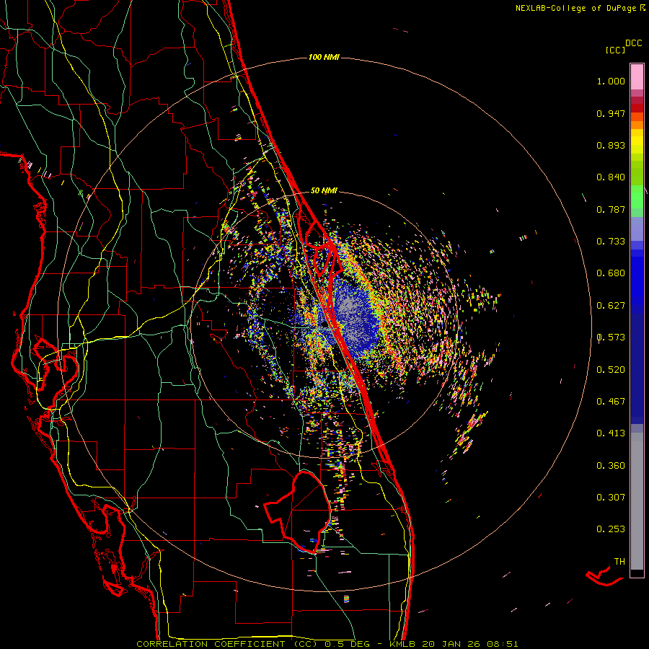Click the 20 JAN 26 date text
The width and height of the screenshot is (649, 649).
(451, 644)
